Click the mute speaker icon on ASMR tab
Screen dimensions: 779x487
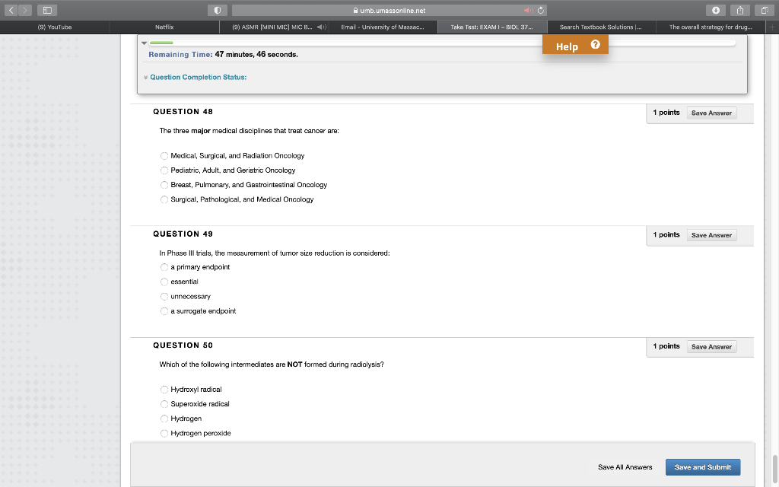coord(320,25)
